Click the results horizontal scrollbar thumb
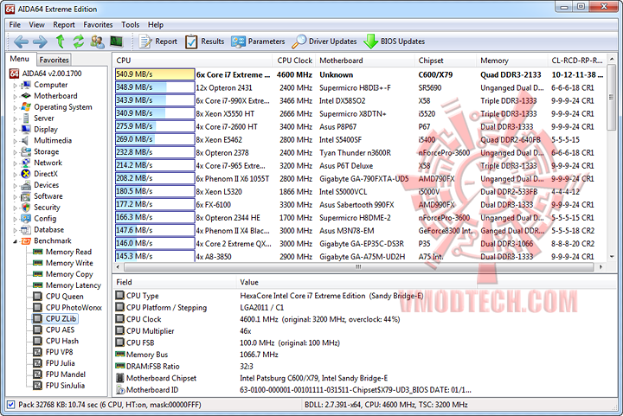623x416 pixels. click(x=358, y=266)
